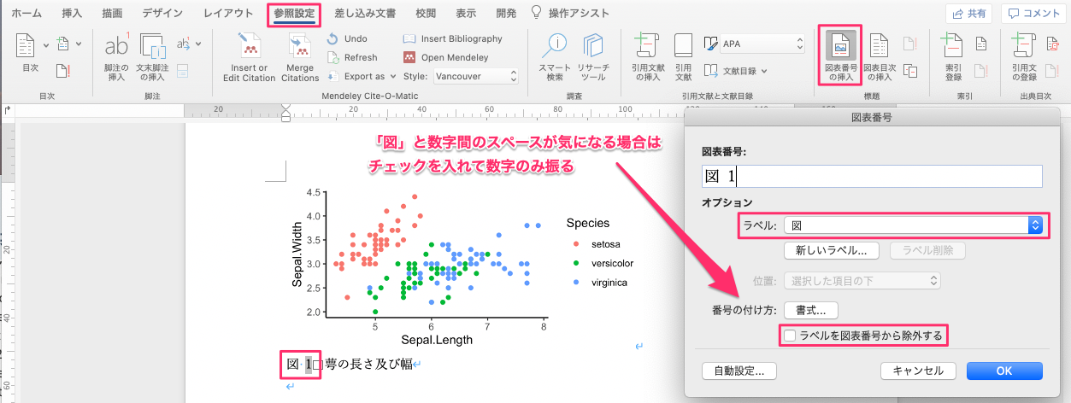Screen dimensions: 1071x403
Task: Switch to the 開発 tab
Action: 506,13
